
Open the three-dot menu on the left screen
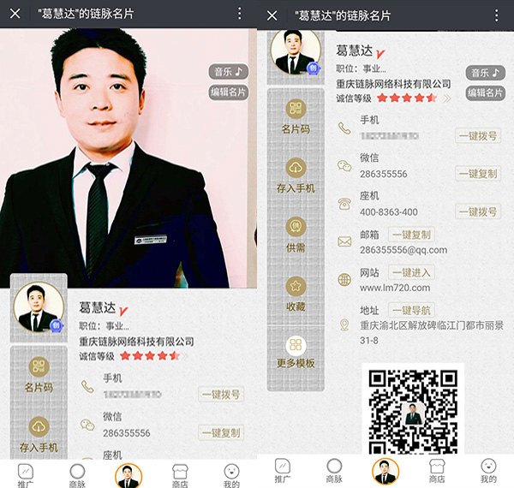tap(239, 15)
